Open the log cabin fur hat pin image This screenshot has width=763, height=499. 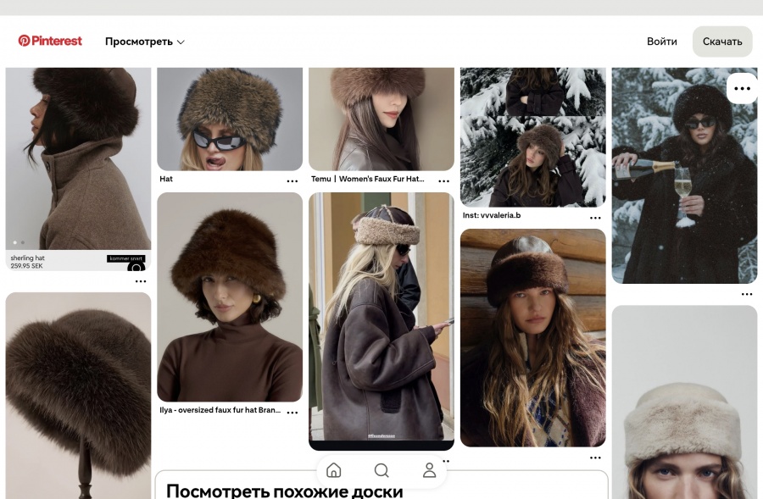pos(532,337)
